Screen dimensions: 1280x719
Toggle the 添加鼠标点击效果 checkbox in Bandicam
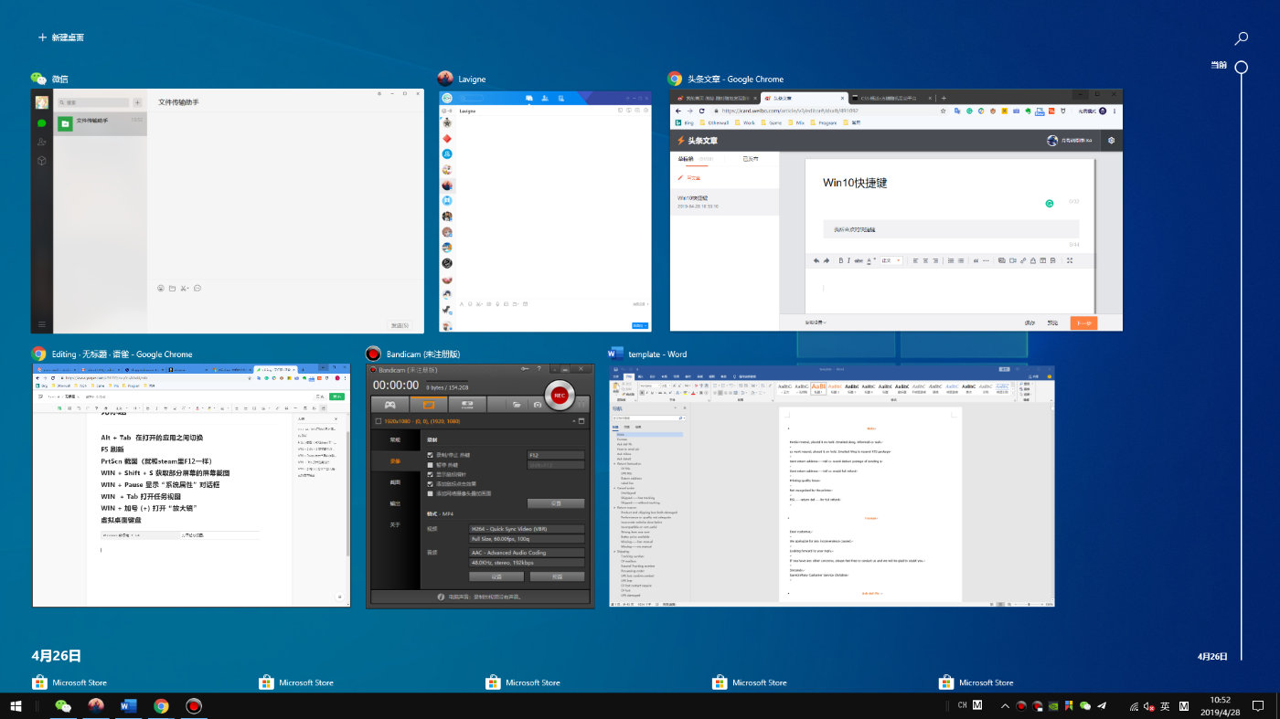(x=430, y=484)
